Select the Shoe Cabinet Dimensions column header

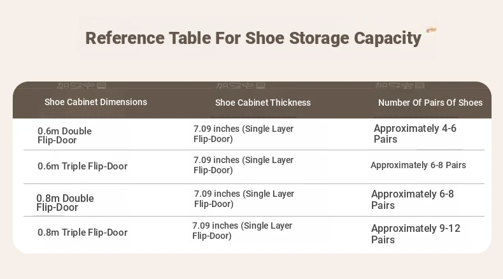pyautogui.click(x=96, y=102)
